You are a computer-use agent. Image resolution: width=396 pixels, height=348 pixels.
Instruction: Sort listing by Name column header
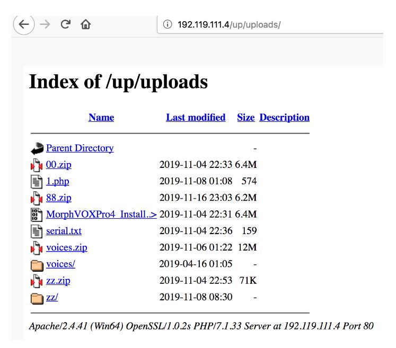click(x=101, y=118)
